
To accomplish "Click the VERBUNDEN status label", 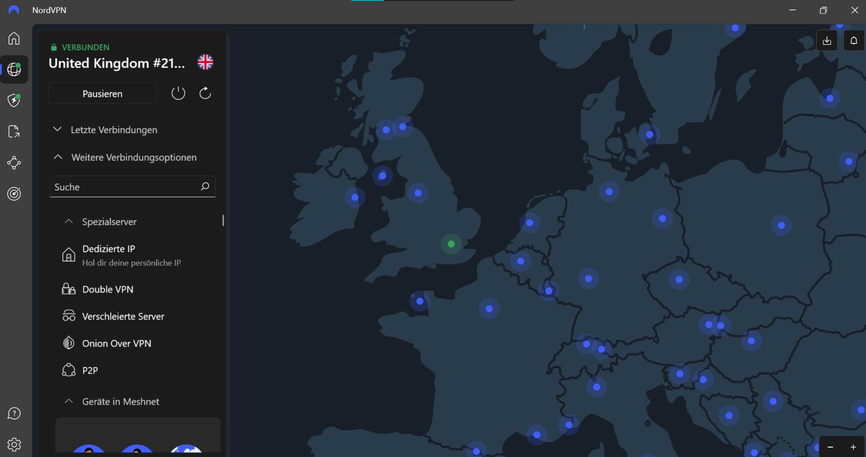I will (85, 47).
